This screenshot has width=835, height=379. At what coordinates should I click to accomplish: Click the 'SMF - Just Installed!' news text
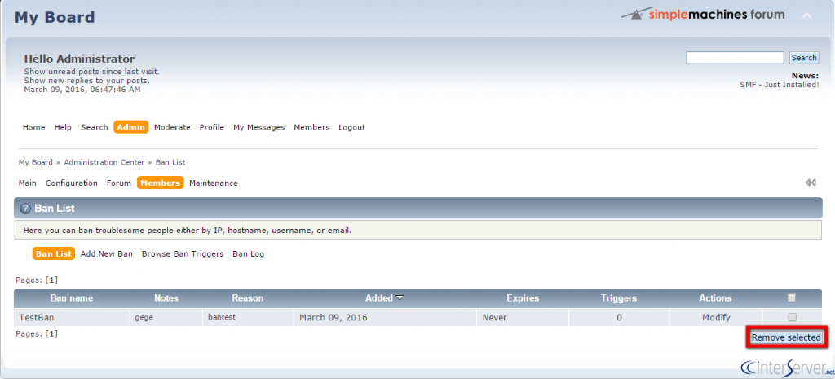click(x=779, y=84)
